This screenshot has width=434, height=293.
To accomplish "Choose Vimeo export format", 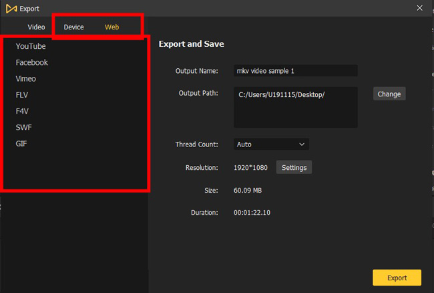I will coord(26,79).
